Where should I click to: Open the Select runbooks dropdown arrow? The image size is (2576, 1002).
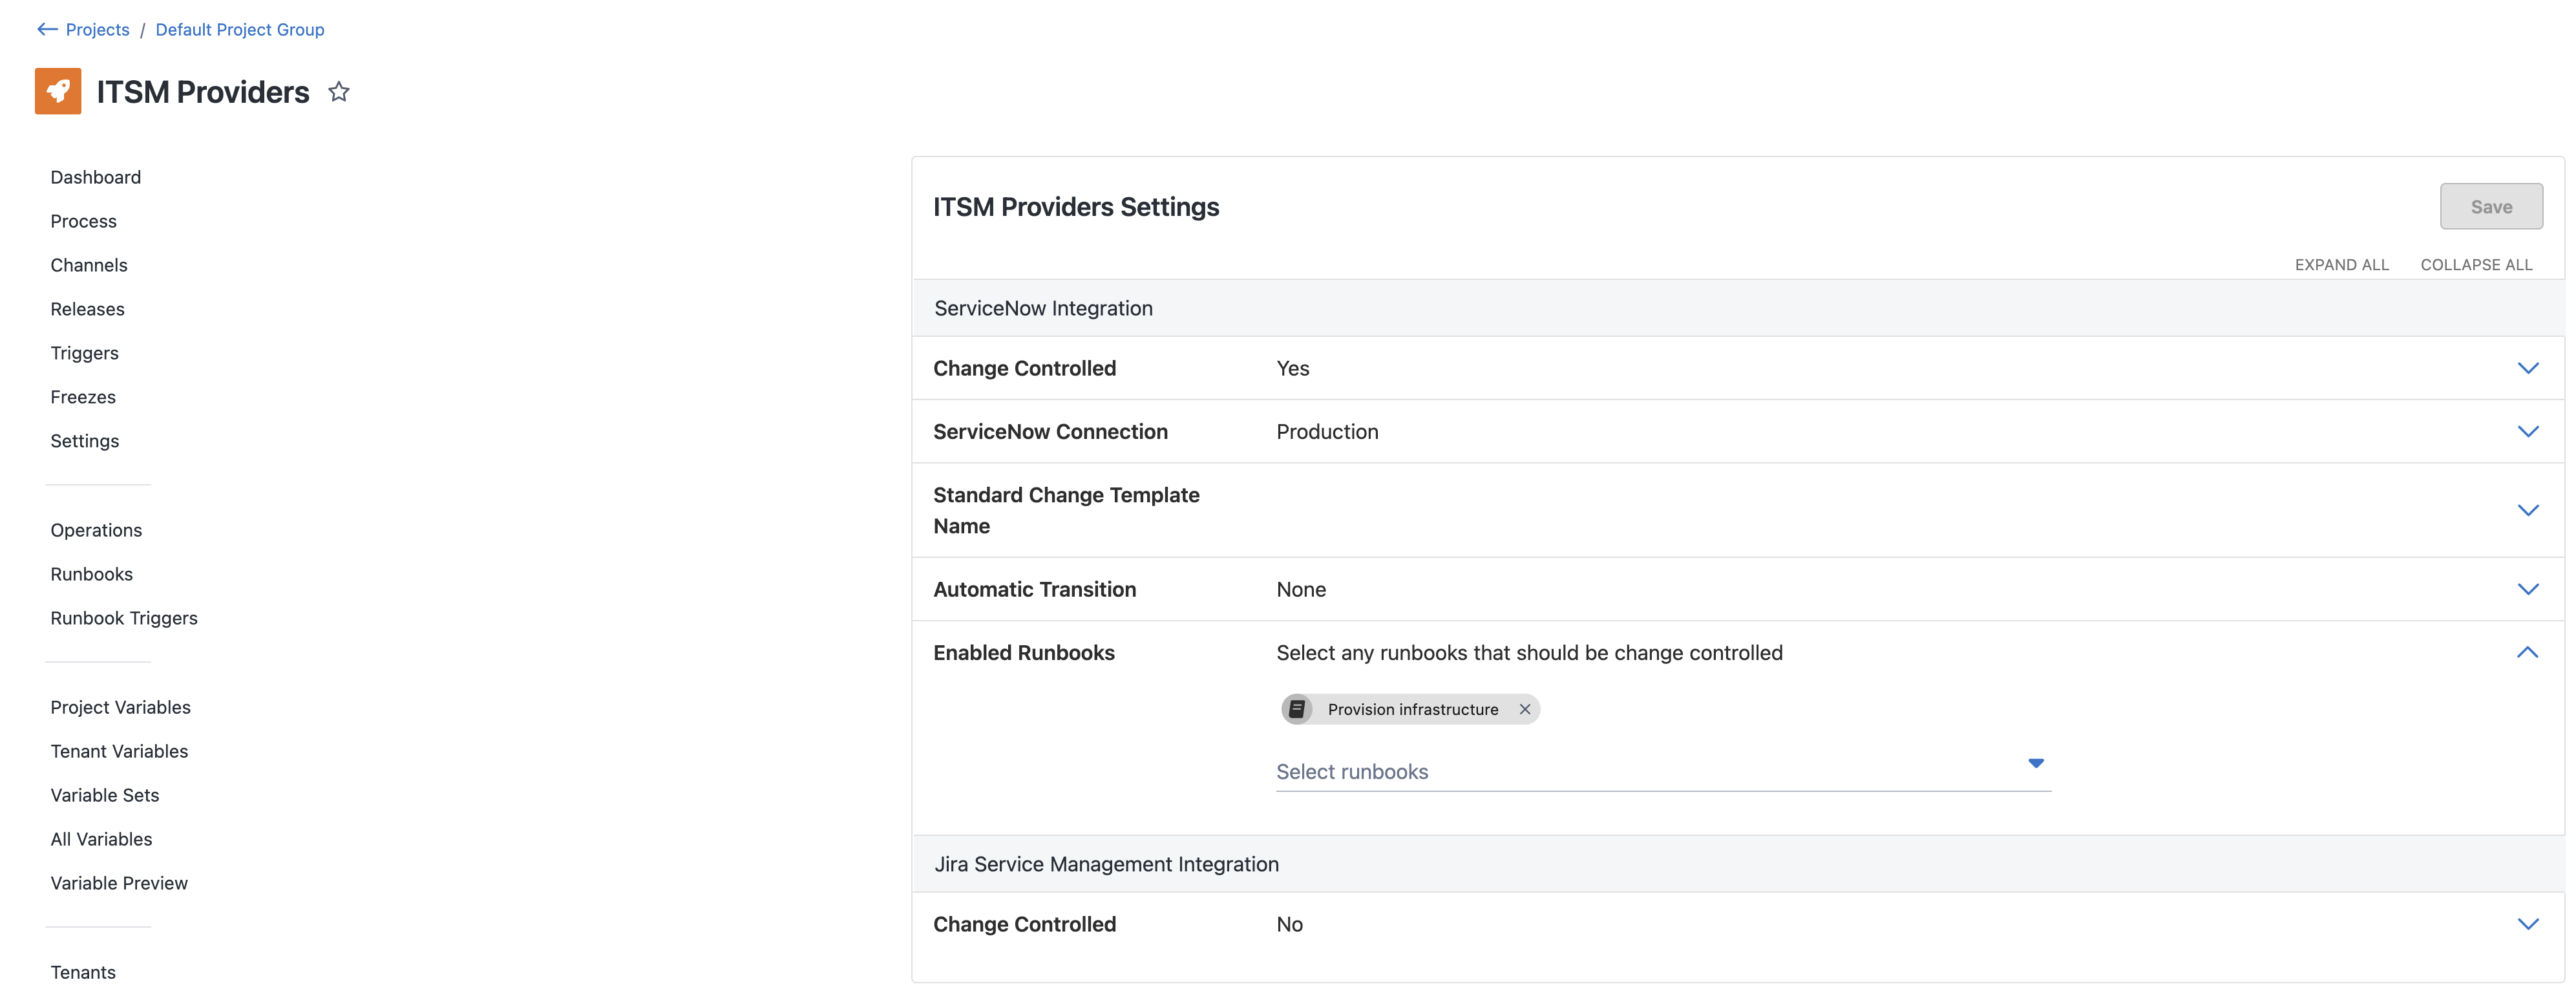pyautogui.click(x=2035, y=763)
